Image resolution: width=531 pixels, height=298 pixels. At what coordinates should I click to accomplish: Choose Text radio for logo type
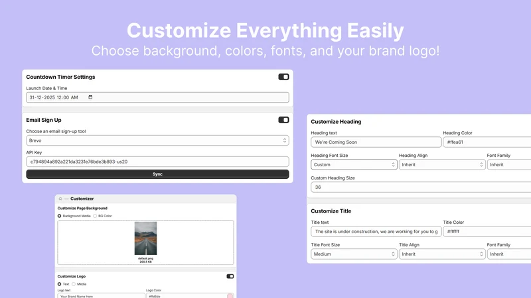tap(59, 284)
